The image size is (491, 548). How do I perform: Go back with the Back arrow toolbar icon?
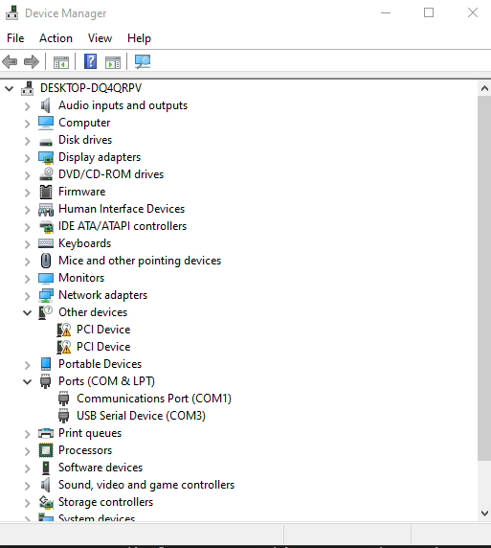point(10,62)
